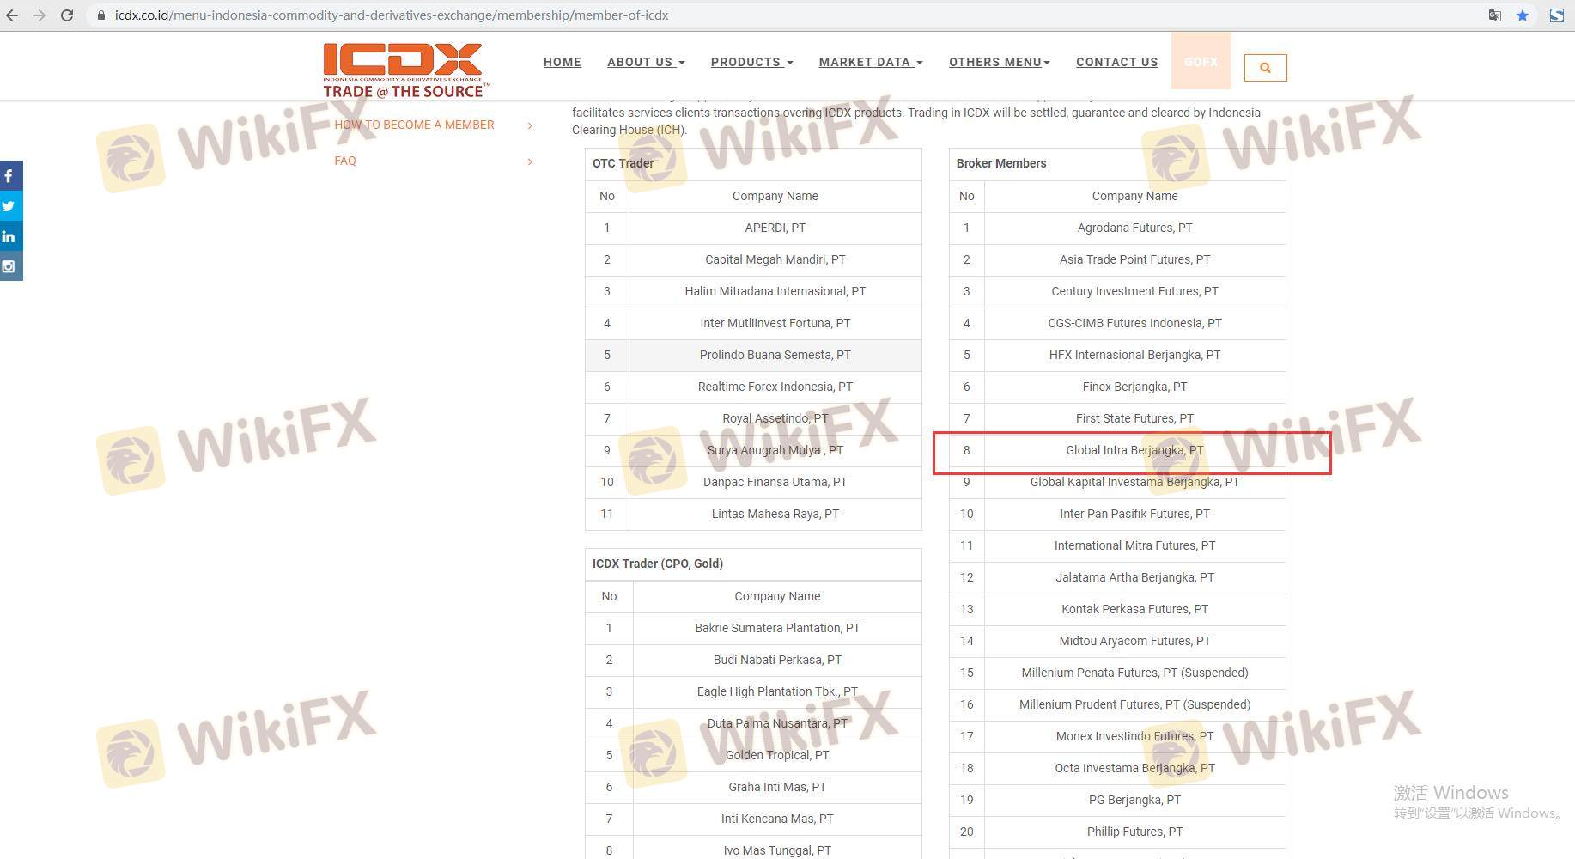Open the OTHERS MENU dropdown
Image resolution: width=1575 pixels, height=859 pixels.
(x=999, y=62)
